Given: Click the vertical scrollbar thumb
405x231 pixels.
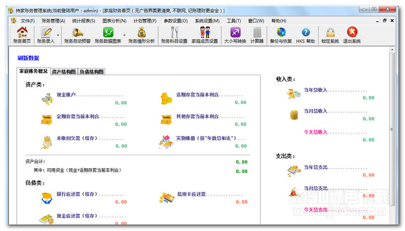Looking at the screenshot, I should (392, 129).
